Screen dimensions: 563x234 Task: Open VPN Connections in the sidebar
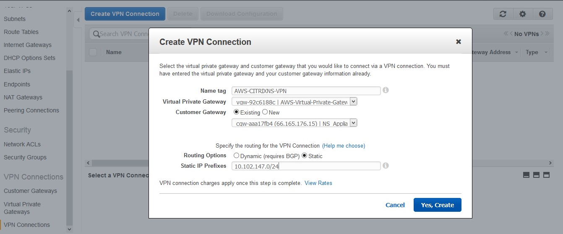[27, 225]
